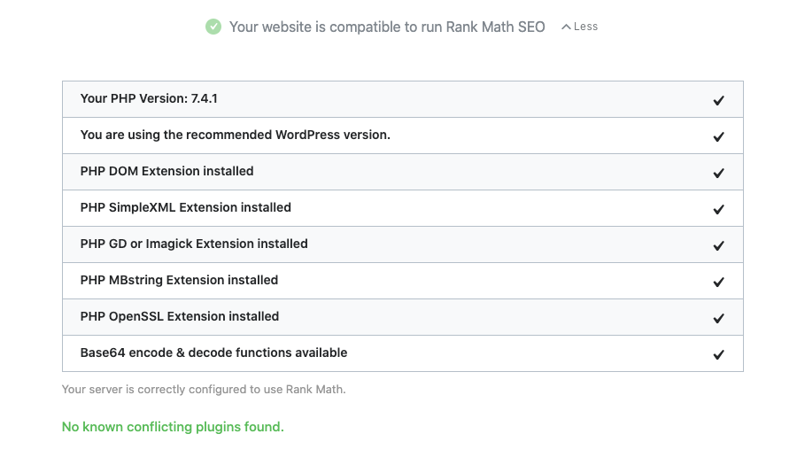
Task: Click the PHP MBstring Extension checkmark
Action: coord(718,283)
